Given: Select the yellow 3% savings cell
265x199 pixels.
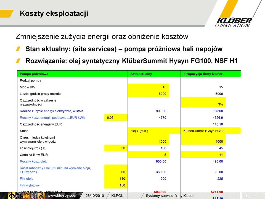Looking at the screenshot, I should coord(203,102).
